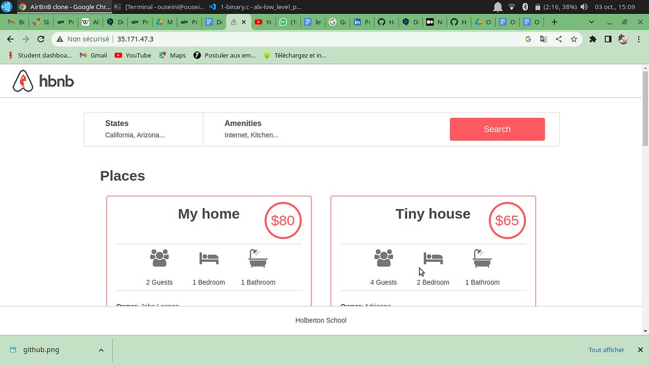Image resolution: width=649 pixels, height=365 pixels.
Task: Click the Tout afficher downloads button
Action: 606,350
